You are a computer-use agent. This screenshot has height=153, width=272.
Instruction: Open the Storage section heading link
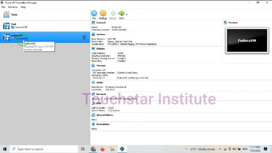101,65
